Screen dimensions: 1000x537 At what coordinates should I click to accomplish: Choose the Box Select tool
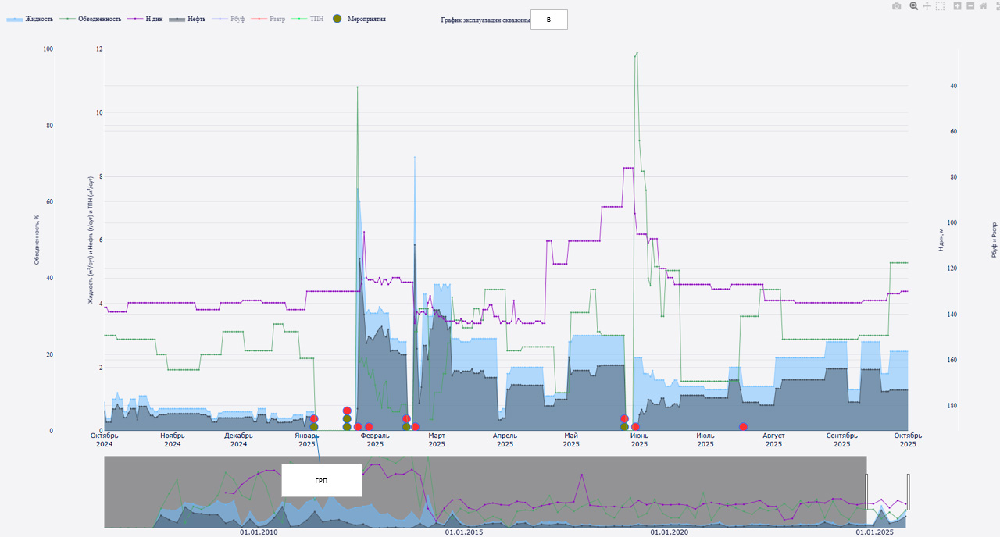pyautogui.click(x=941, y=6)
